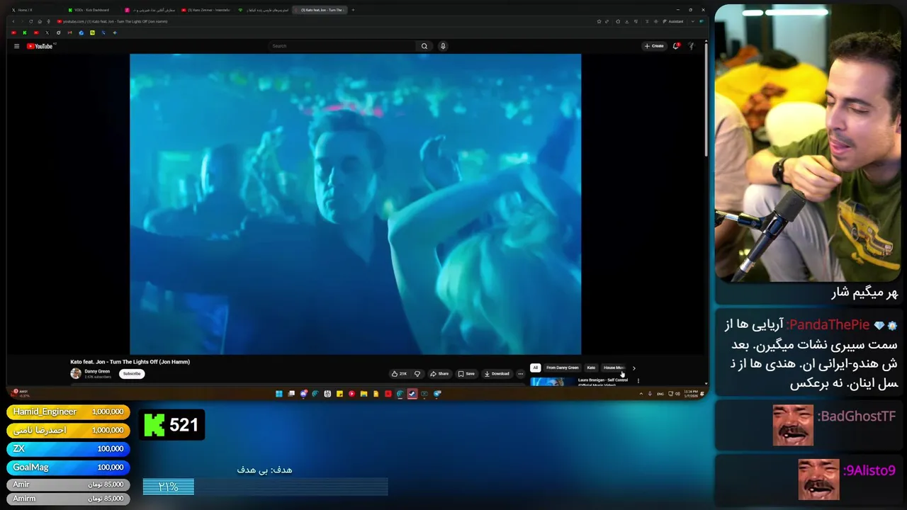Open the browser Assistant button
The image size is (907, 510).
point(673,21)
